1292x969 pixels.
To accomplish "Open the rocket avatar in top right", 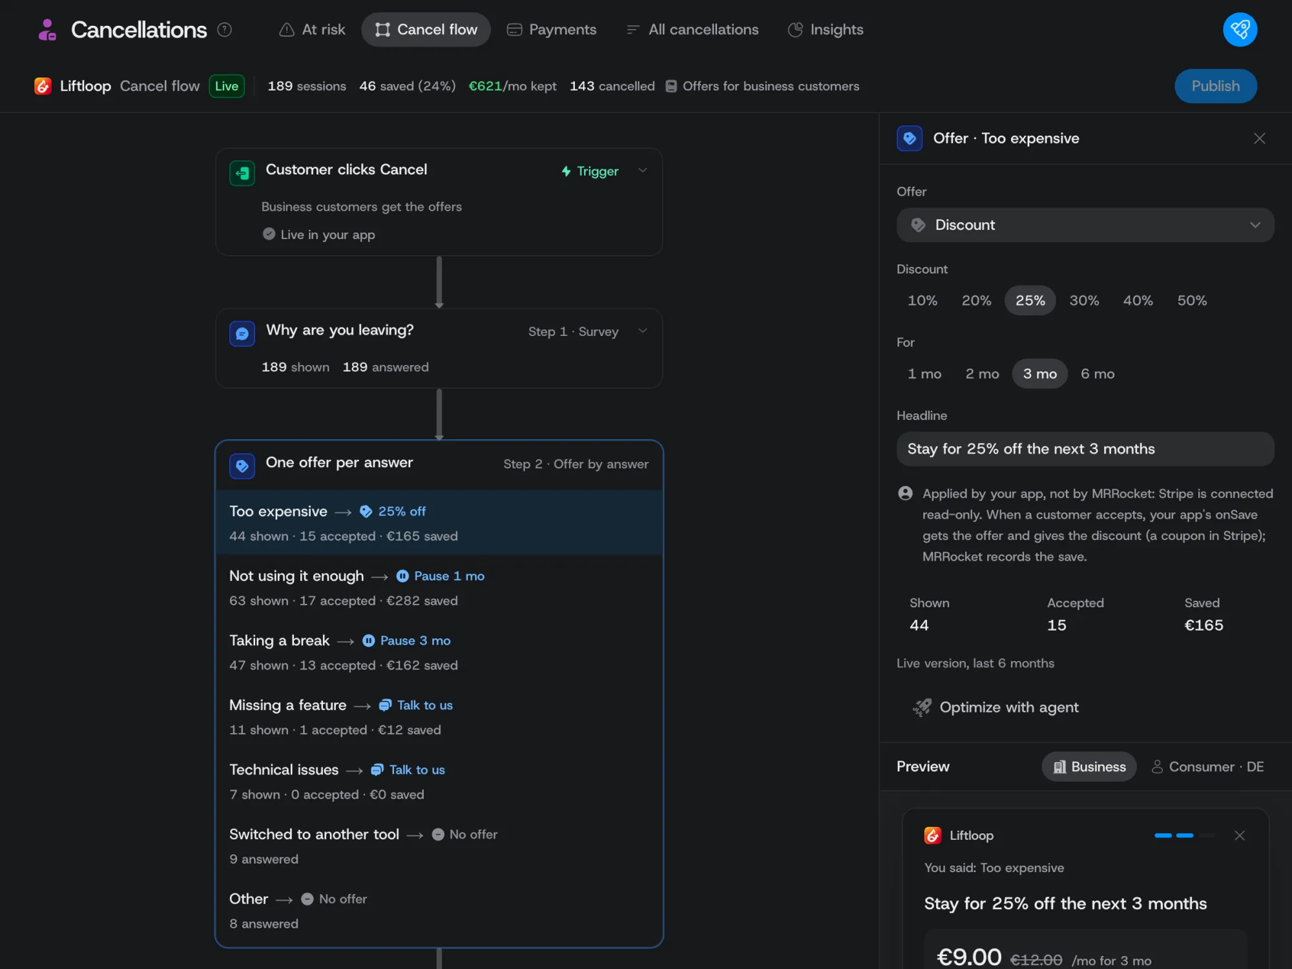I will pos(1240,30).
